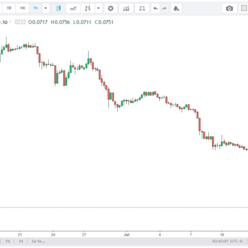This screenshot has height=248, width=248.
Task: Select the 7d date range button
Action: [x=8, y=241]
